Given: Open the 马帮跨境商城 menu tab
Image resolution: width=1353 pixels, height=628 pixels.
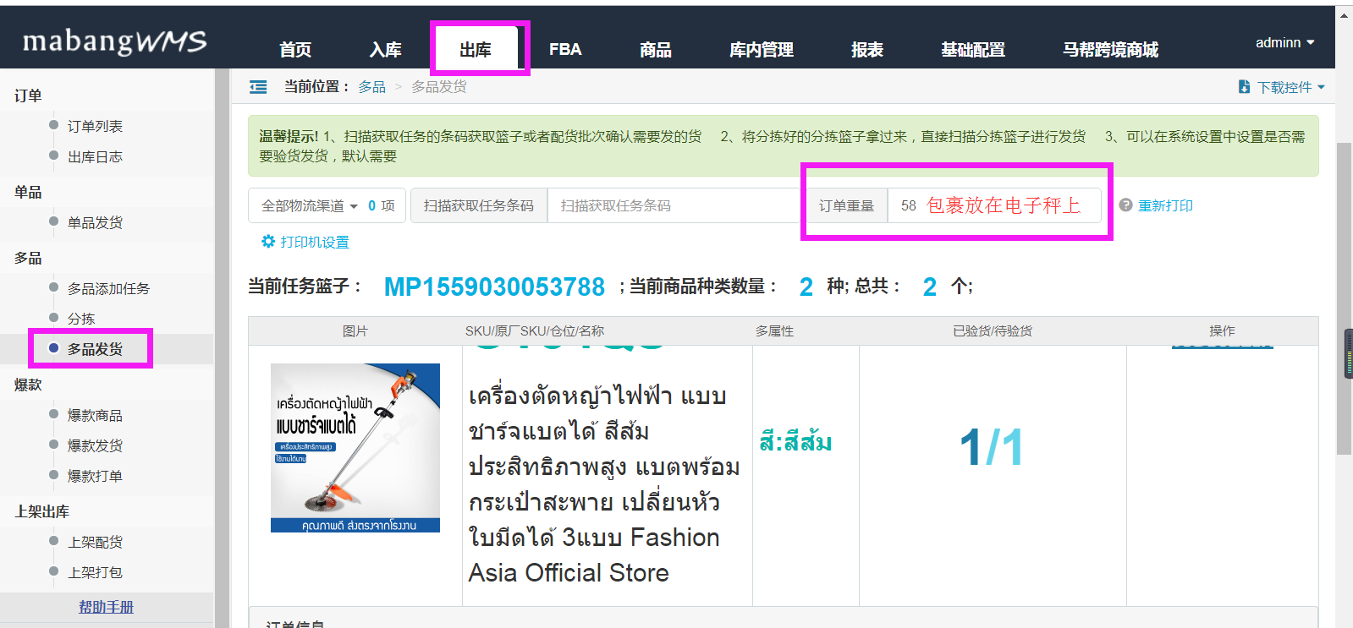Looking at the screenshot, I should click(1110, 50).
